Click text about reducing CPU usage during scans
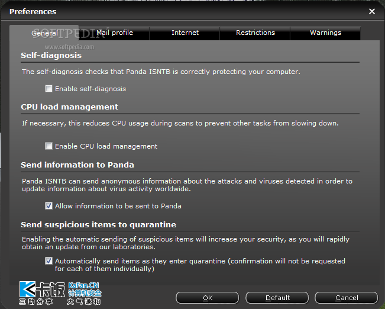Image resolution: width=385 pixels, height=309 pixels. [x=180, y=123]
